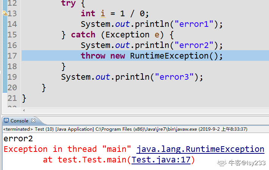This screenshot has height=170, width=269.
Task: Click the Console monitor icon
Action: point(6,121)
